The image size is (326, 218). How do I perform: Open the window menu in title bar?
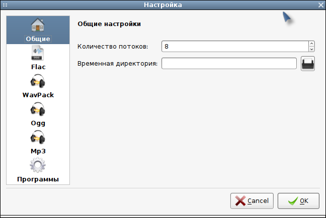(5, 5)
